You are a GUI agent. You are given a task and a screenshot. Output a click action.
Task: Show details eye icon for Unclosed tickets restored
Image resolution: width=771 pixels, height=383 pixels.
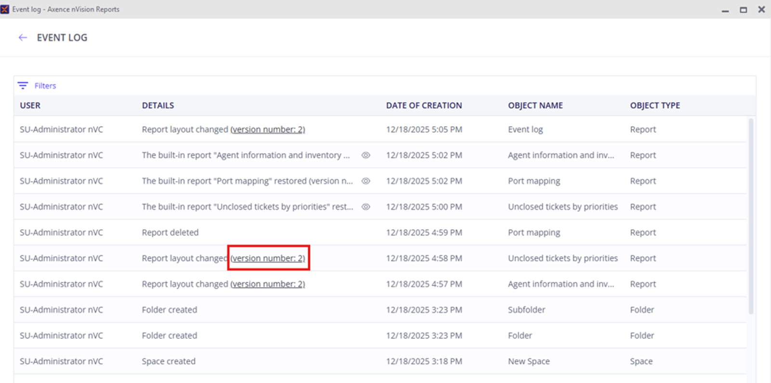coord(366,207)
